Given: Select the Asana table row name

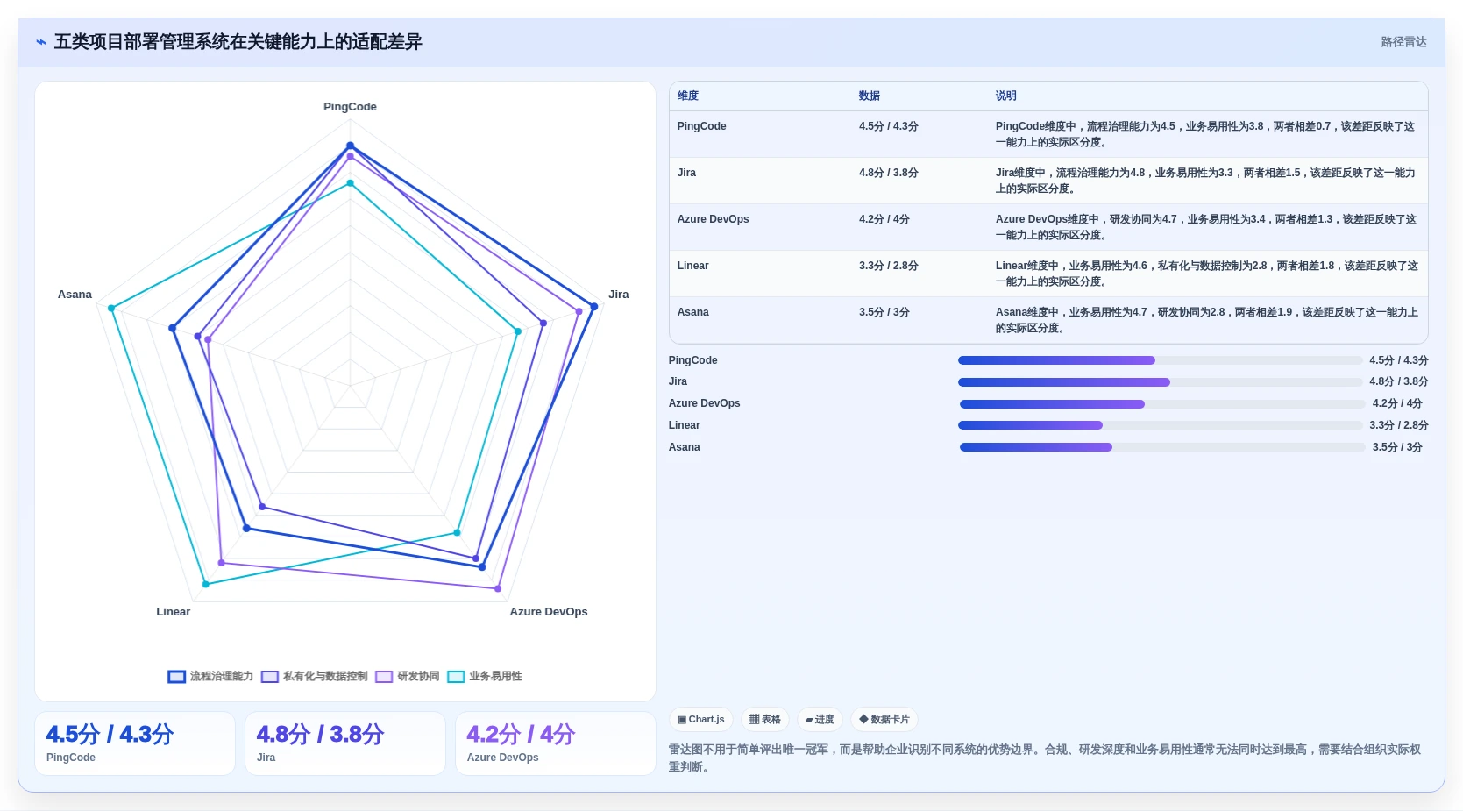Looking at the screenshot, I should (692, 312).
